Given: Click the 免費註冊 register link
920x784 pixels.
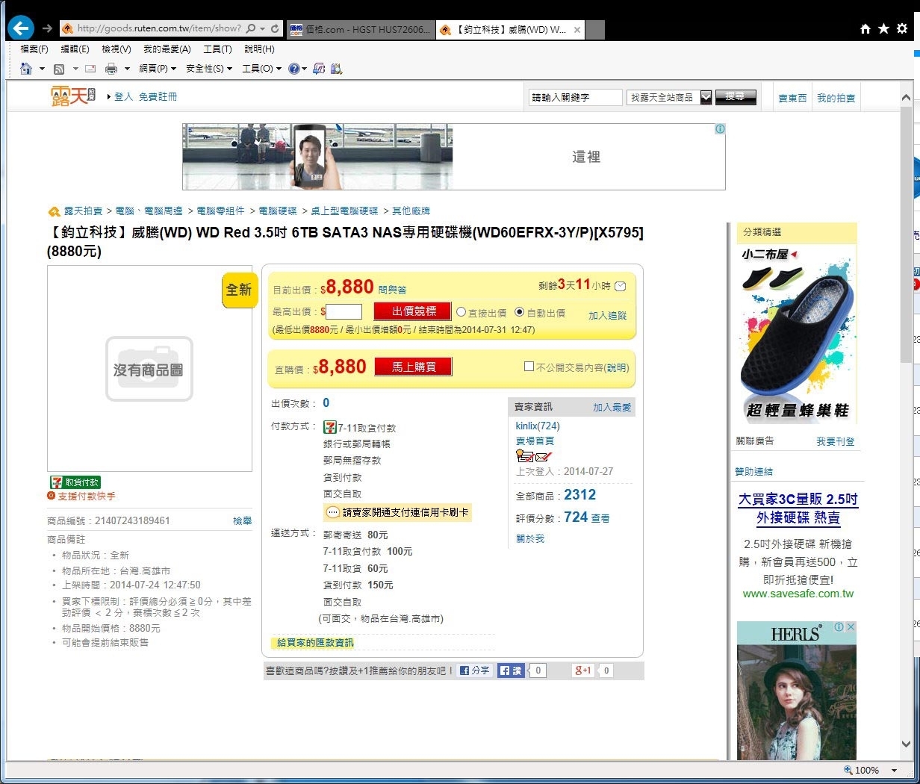Looking at the screenshot, I should point(158,97).
